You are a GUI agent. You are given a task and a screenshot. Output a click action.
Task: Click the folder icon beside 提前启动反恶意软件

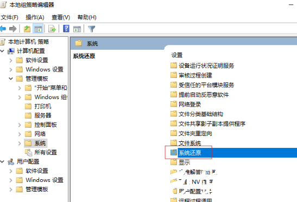coord(174,94)
